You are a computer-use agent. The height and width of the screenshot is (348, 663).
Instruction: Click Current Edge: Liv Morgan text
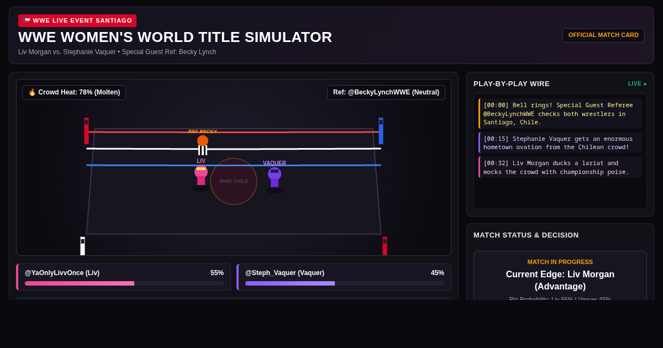(560, 281)
